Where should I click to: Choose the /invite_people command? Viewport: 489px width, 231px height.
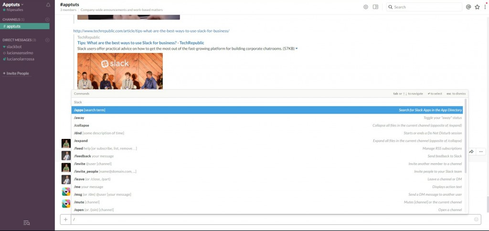pos(267,171)
